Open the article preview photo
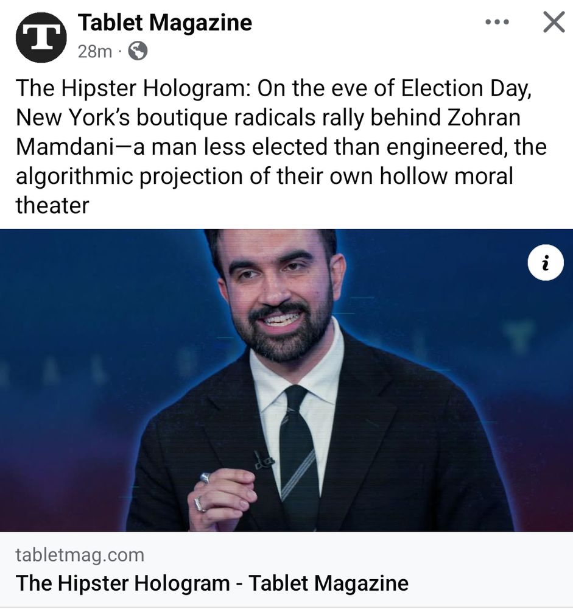Screen dimensions: 573x609 (286, 380)
